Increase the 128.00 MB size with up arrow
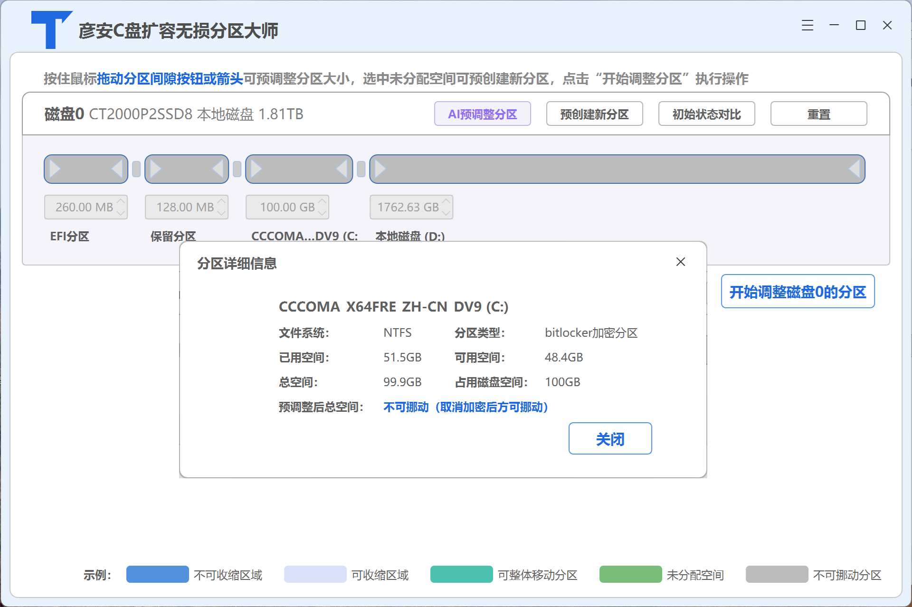Screen dimensions: 912x607 pyautogui.click(x=221, y=201)
